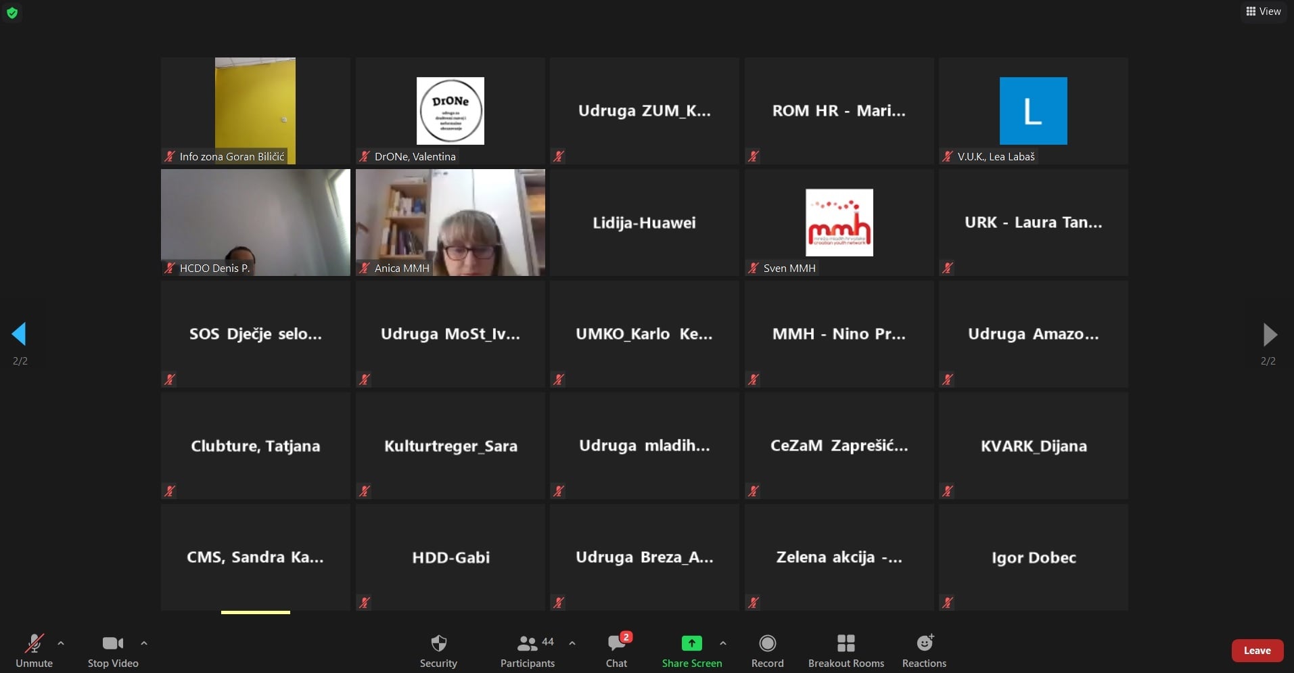Viewport: 1294px width, 673px height.
Task: Select Info zona Goran Biličić video tile
Action: point(256,111)
